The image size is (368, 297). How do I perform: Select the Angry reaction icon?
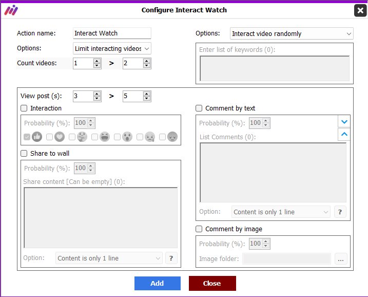tap(172, 137)
